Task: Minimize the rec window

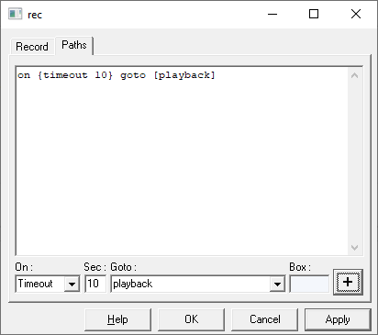Action: 272,14
